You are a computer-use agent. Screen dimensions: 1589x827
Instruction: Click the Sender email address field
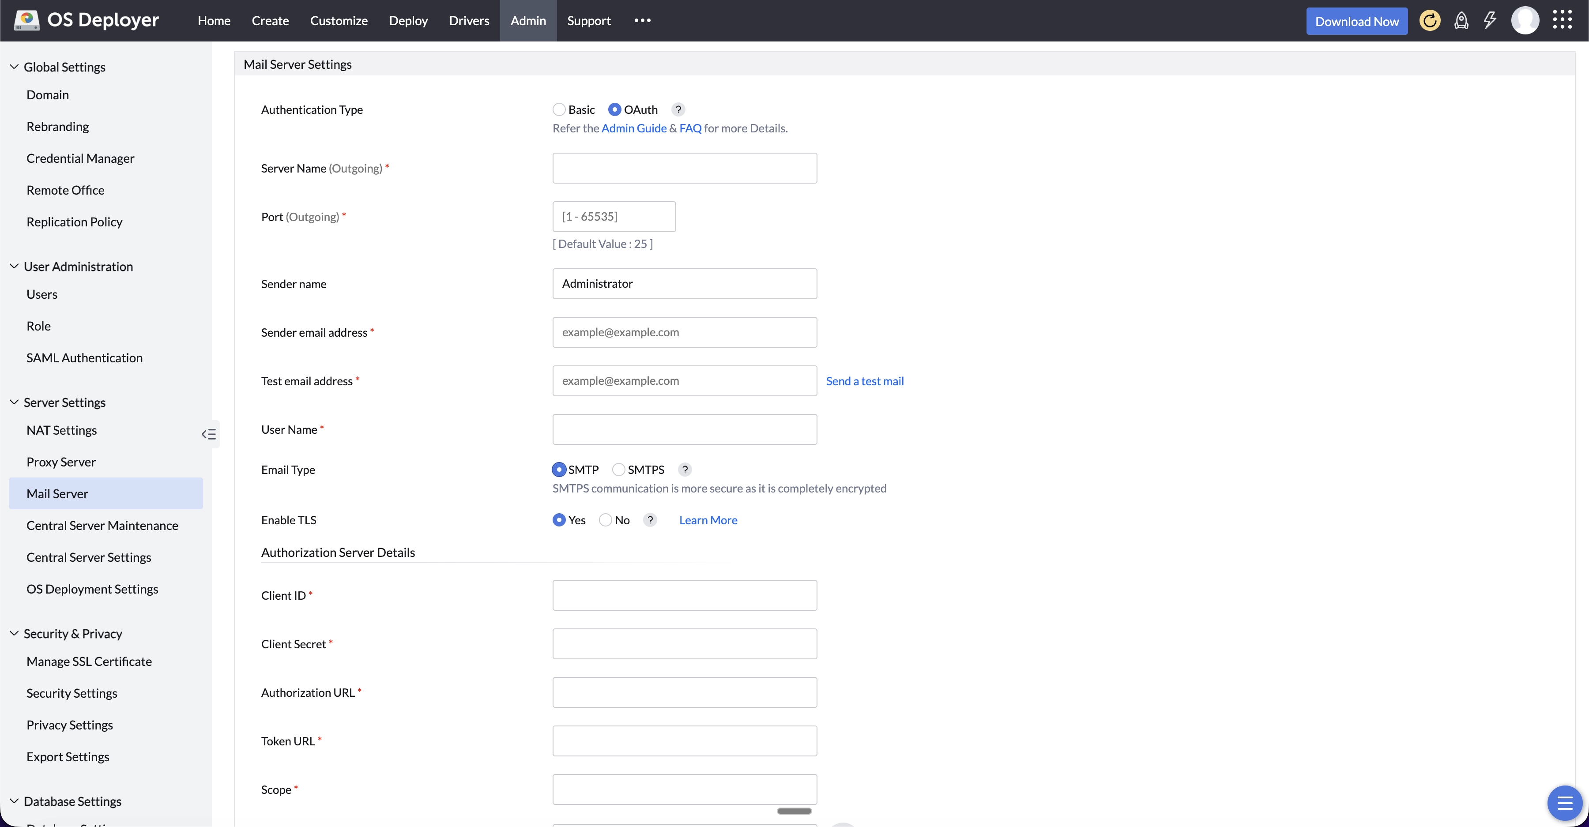685,332
